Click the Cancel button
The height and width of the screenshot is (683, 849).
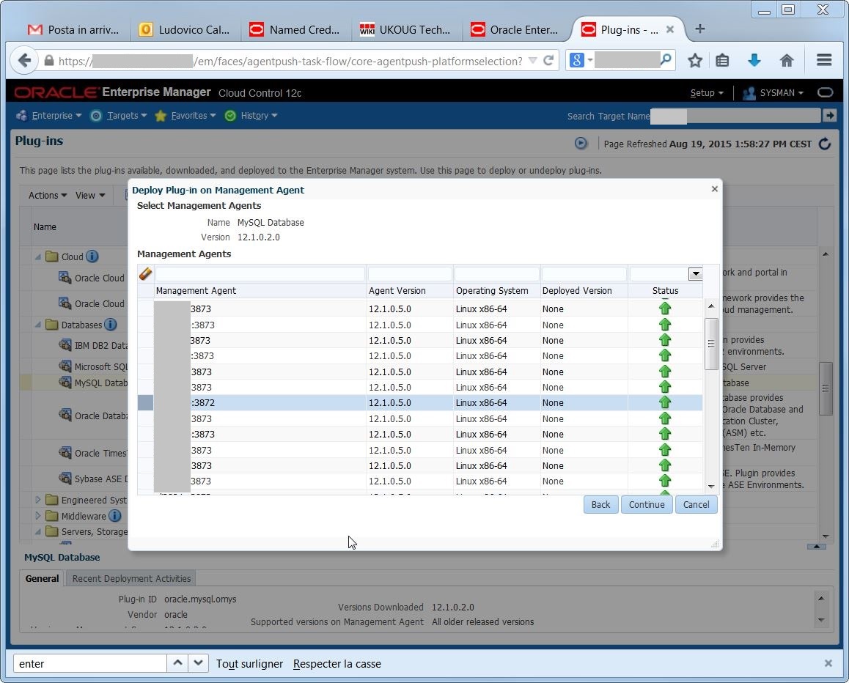pyautogui.click(x=696, y=504)
